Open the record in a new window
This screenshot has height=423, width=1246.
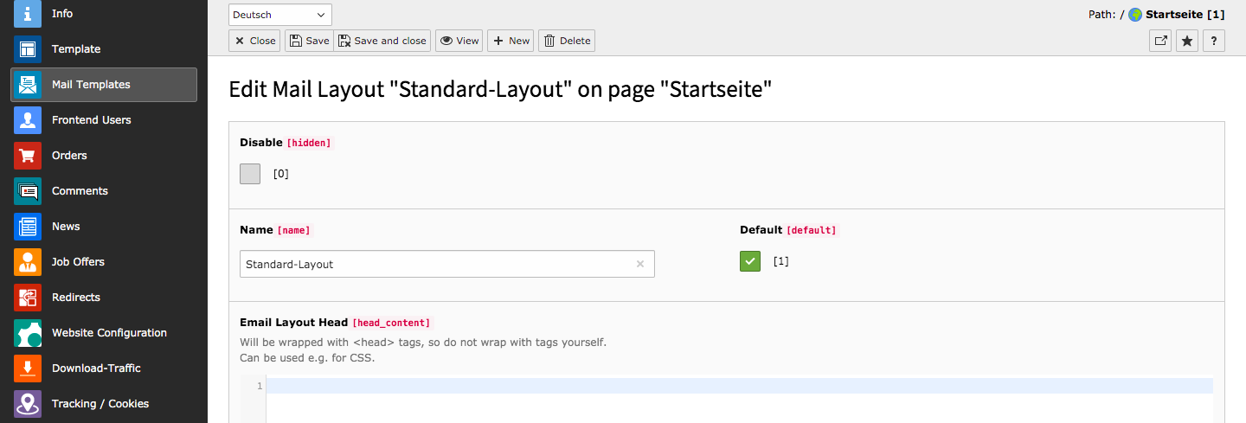pyautogui.click(x=1160, y=41)
